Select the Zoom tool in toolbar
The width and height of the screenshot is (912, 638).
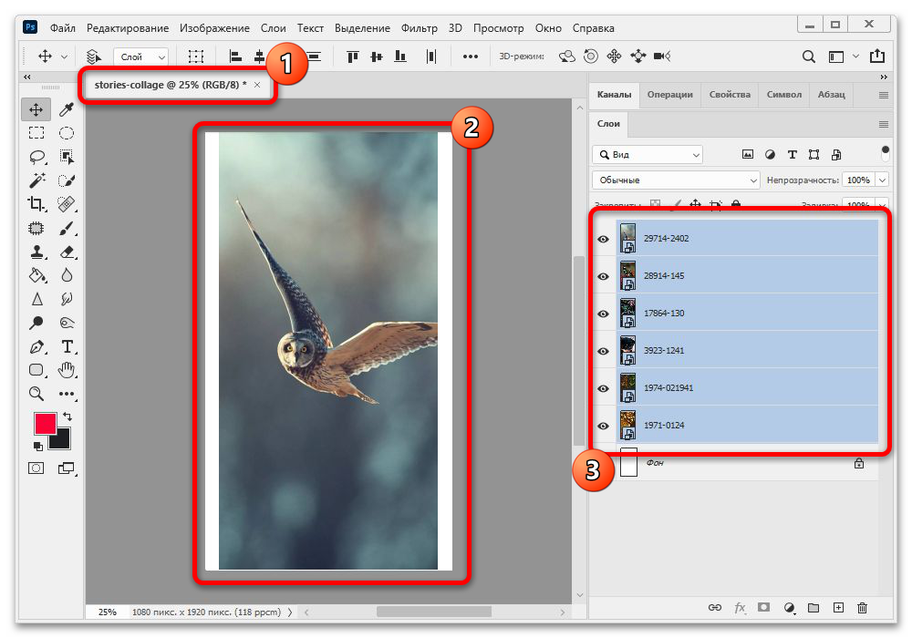pos(36,394)
